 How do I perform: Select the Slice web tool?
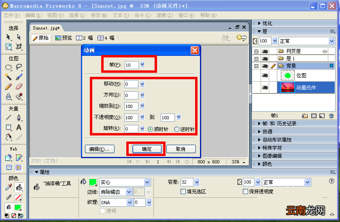point(19,157)
